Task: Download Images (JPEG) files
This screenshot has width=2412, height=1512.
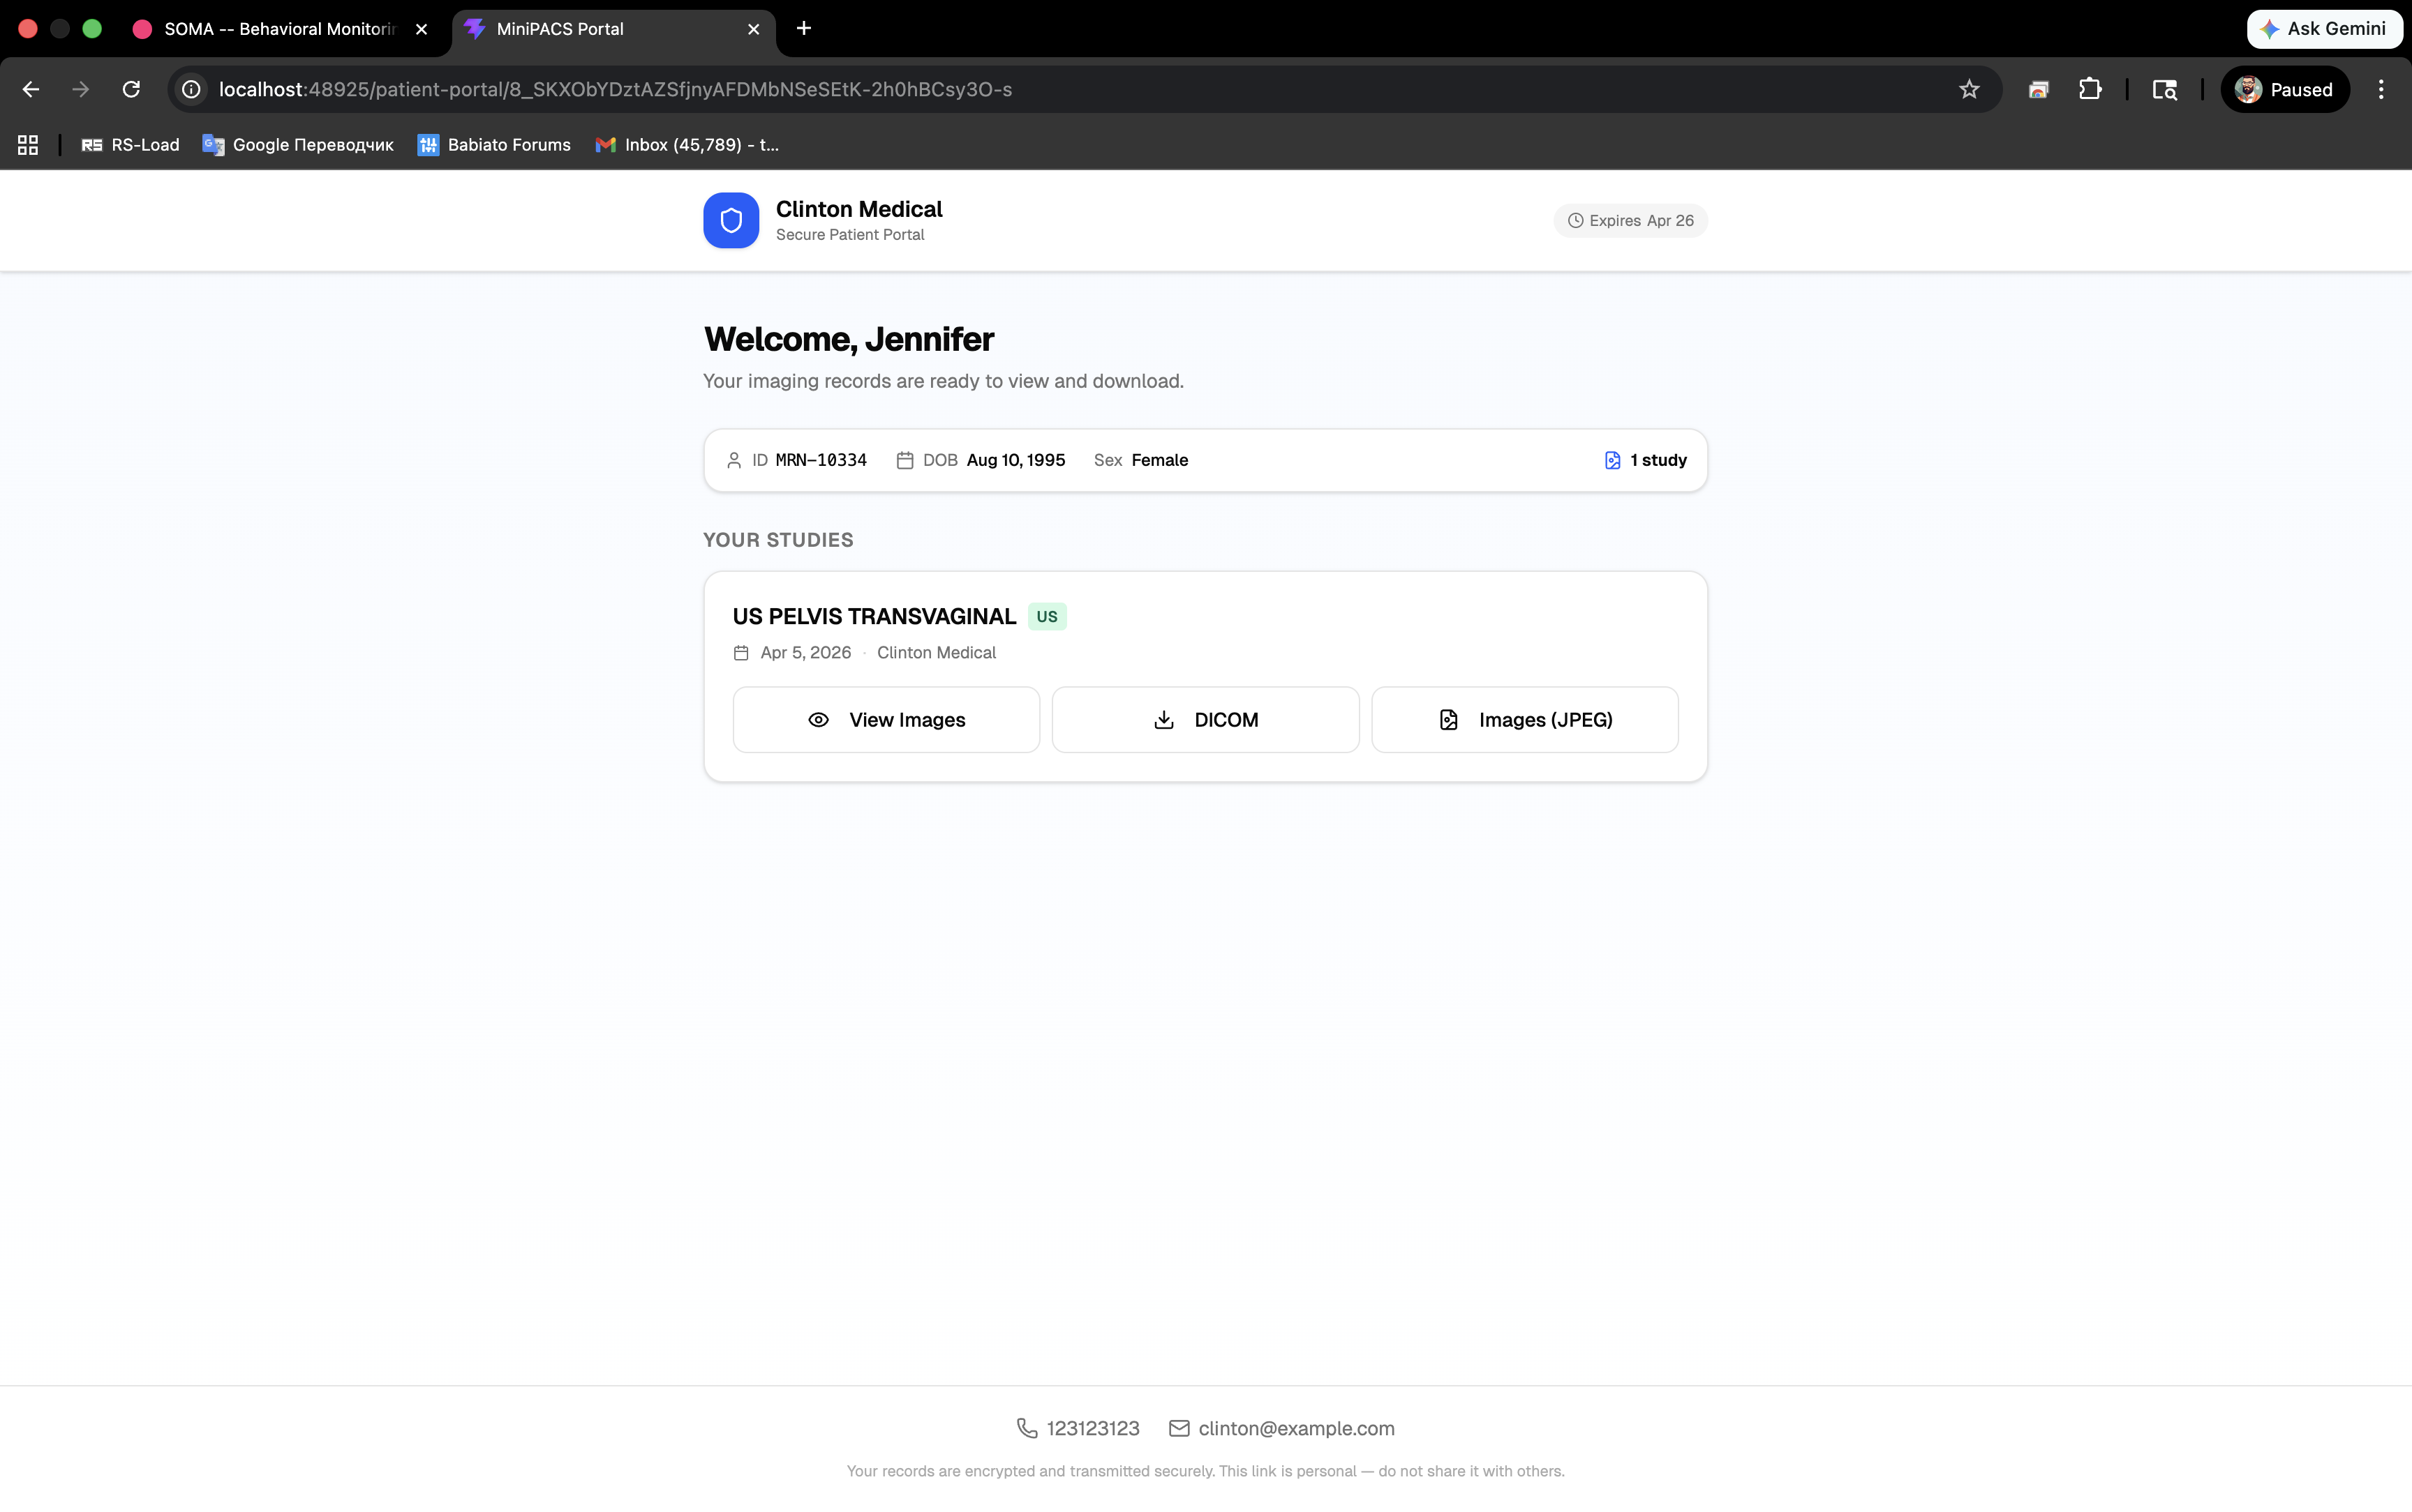Action: tap(1524, 720)
